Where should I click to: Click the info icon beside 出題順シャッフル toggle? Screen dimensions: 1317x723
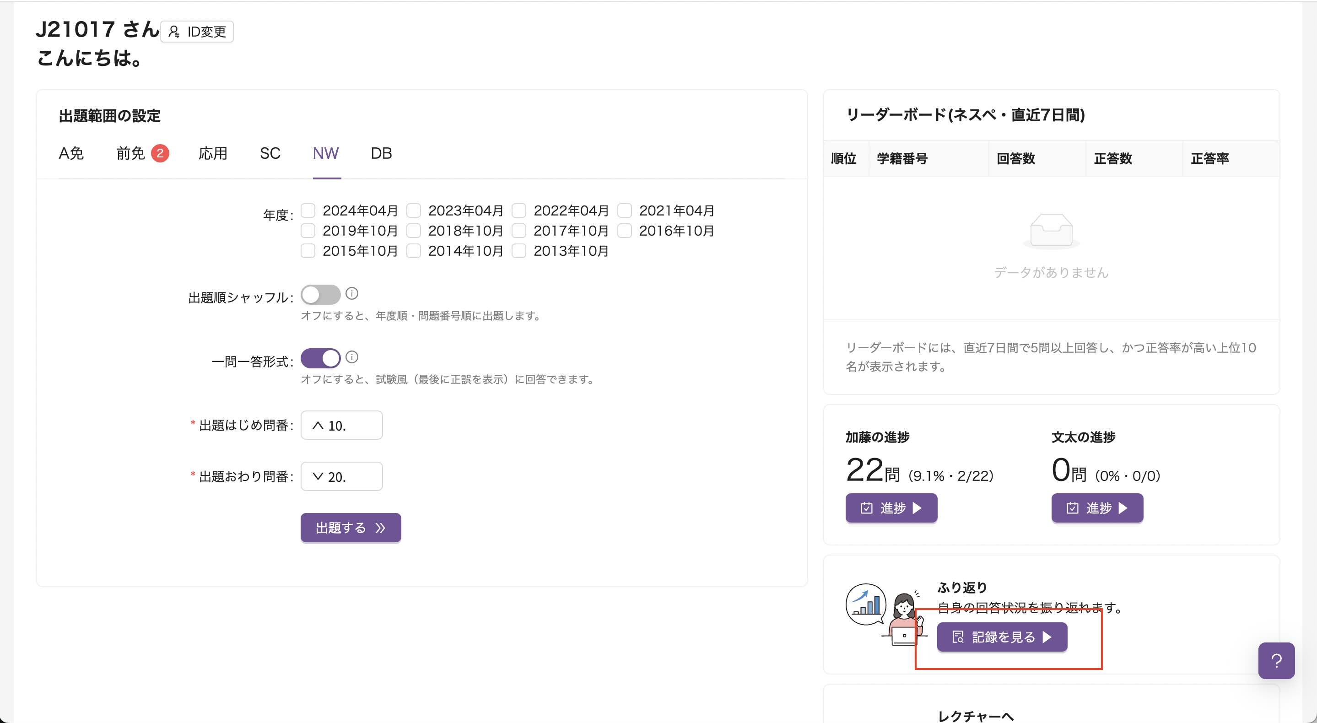click(x=352, y=293)
